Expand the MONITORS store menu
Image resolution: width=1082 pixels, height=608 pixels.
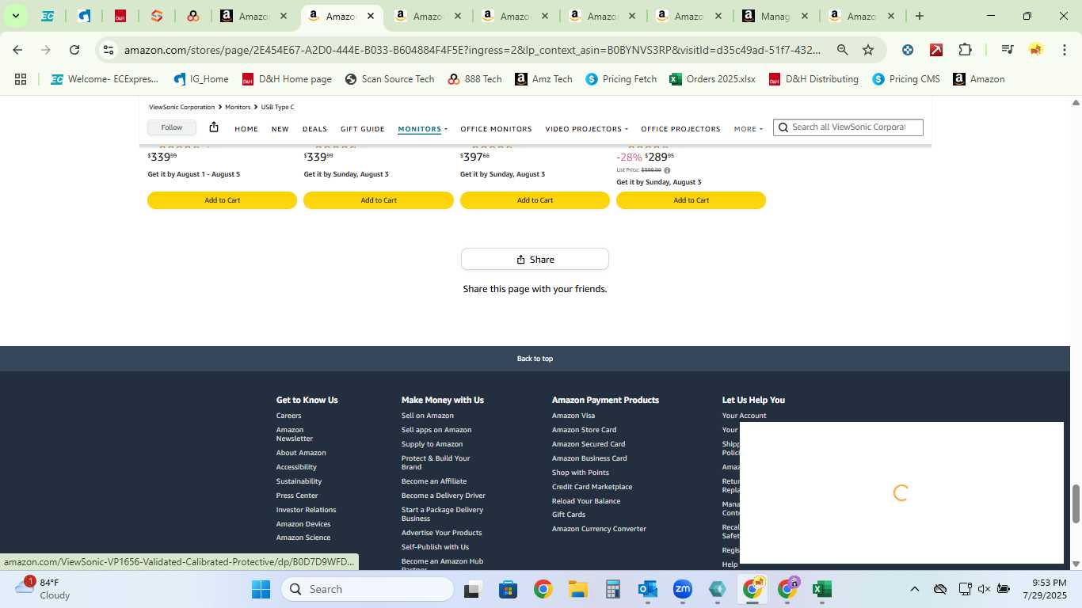pos(422,129)
